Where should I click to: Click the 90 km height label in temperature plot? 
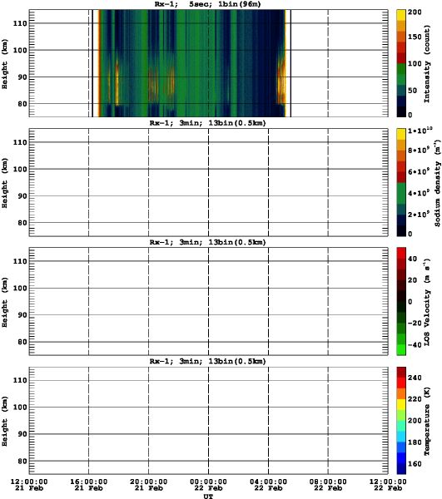(22, 434)
